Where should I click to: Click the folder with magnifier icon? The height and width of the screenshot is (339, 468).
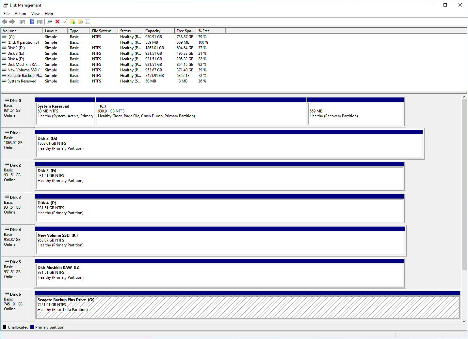coord(80,22)
